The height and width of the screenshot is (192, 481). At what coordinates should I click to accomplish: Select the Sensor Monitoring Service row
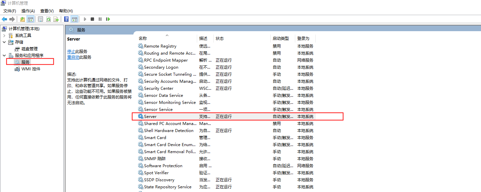[x=226, y=102]
